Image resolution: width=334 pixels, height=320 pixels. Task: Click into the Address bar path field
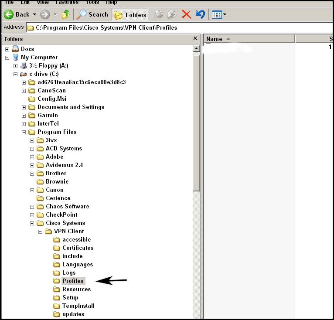click(179, 27)
